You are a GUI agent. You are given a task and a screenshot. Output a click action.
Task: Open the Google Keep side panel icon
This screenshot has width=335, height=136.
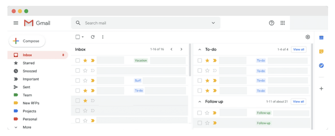click(321, 51)
